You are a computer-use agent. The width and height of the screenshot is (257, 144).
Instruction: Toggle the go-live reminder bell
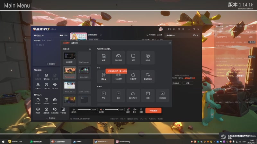(151, 35)
